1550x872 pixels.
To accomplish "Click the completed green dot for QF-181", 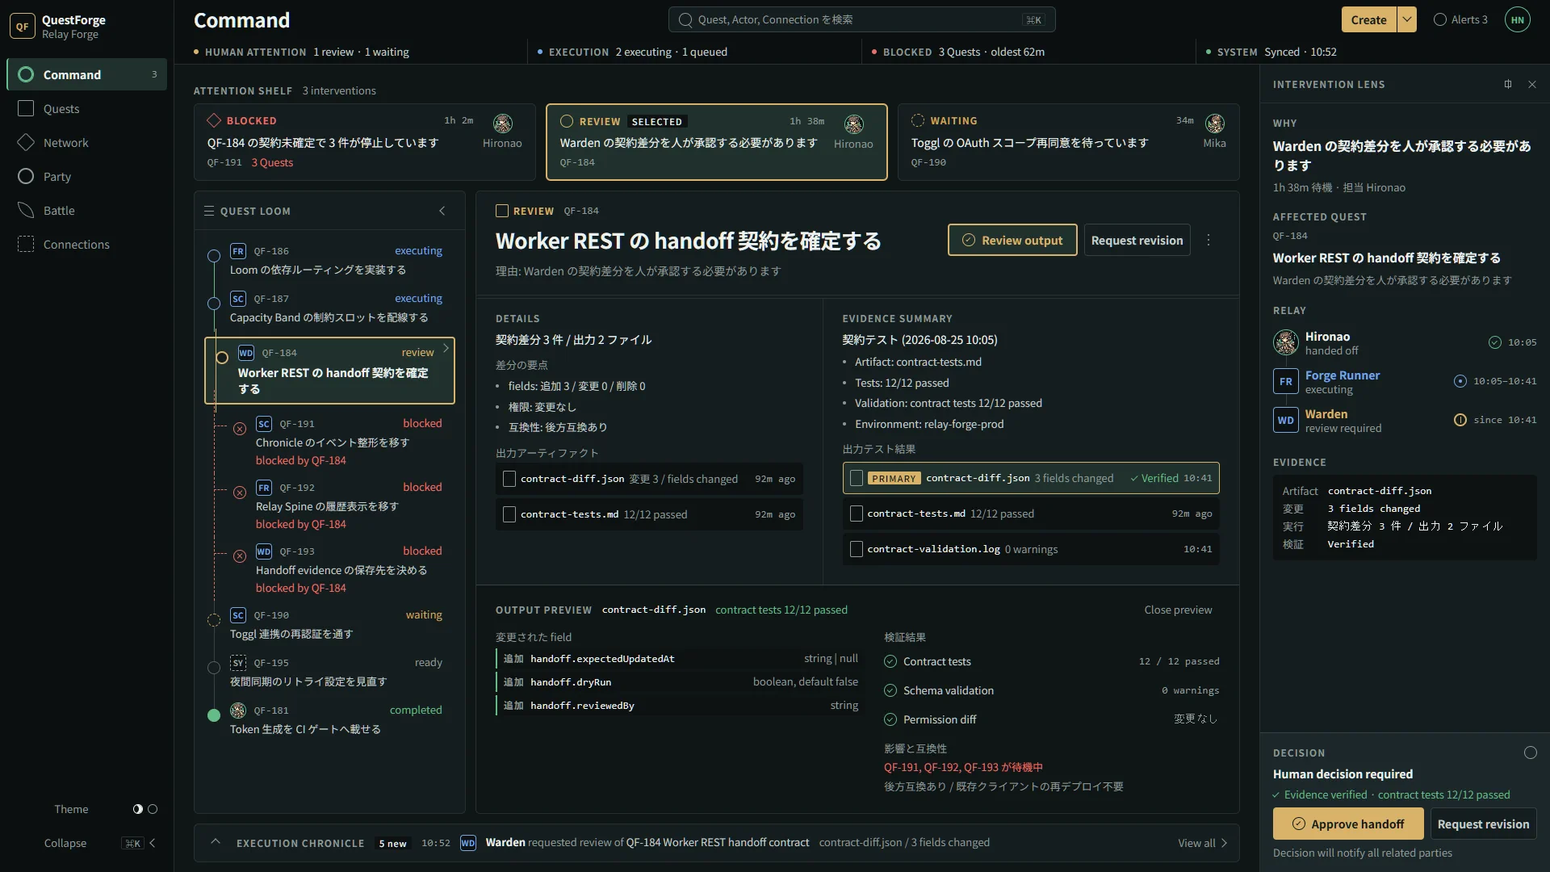I will [214, 715].
